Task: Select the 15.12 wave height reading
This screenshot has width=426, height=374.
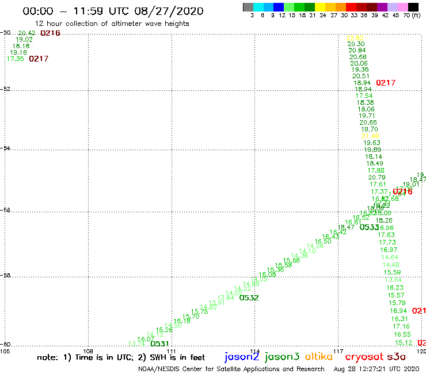Action: coord(404,342)
